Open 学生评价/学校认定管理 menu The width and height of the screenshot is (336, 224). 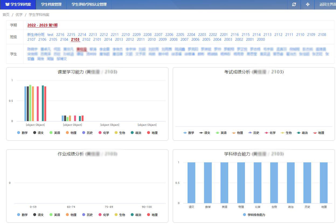click(89, 5)
